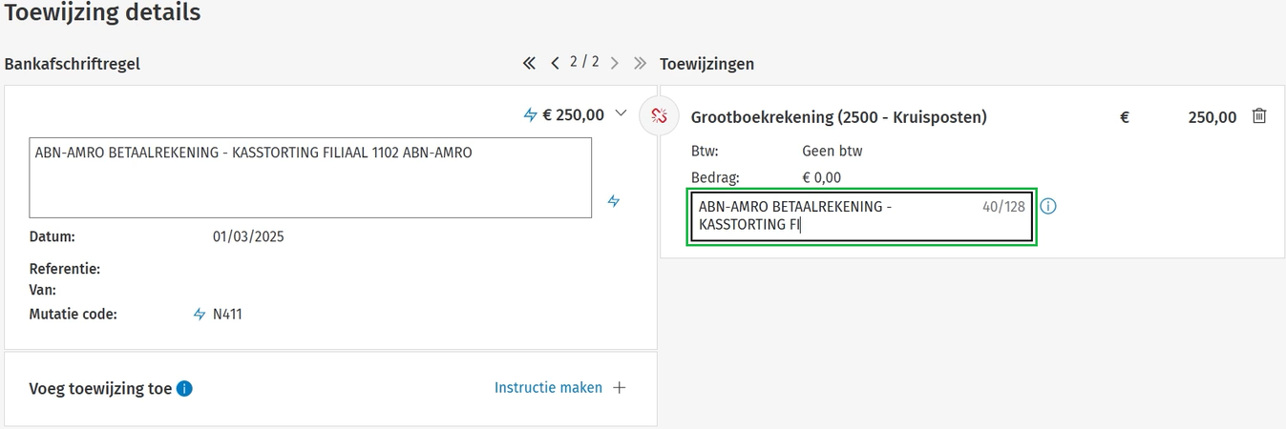Click Grootboekrekening (2500 - Kruisposten) heading
Image resolution: width=1286 pixels, height=429 pixels.
point(839,117)
